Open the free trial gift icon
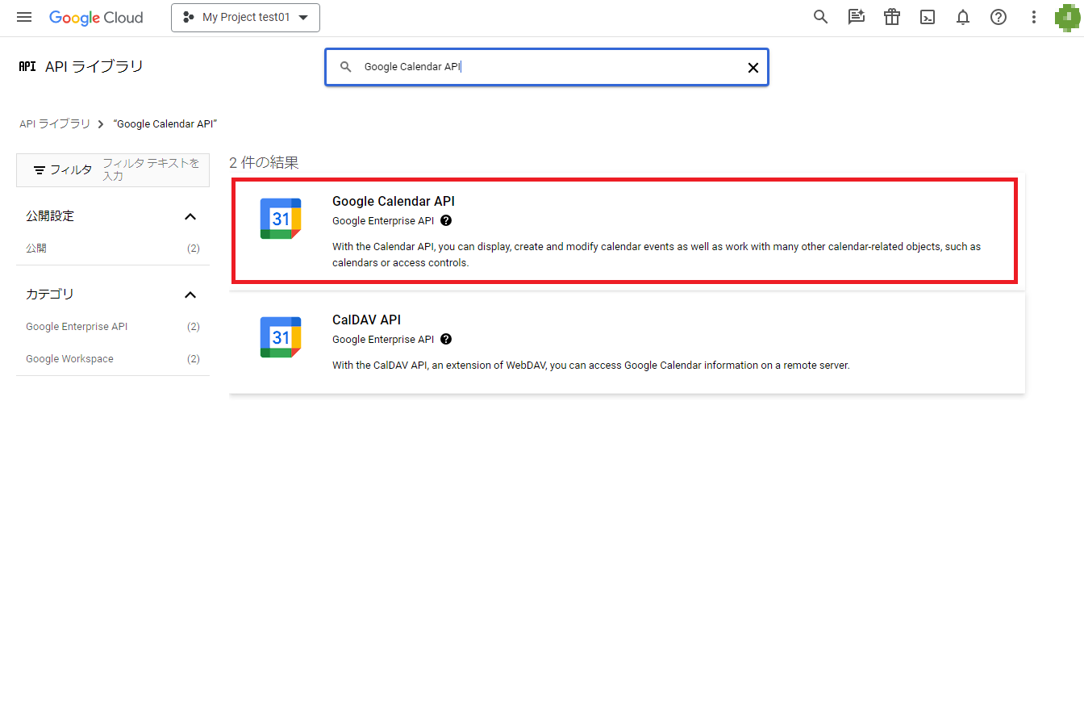 click(x=891, y=17)
